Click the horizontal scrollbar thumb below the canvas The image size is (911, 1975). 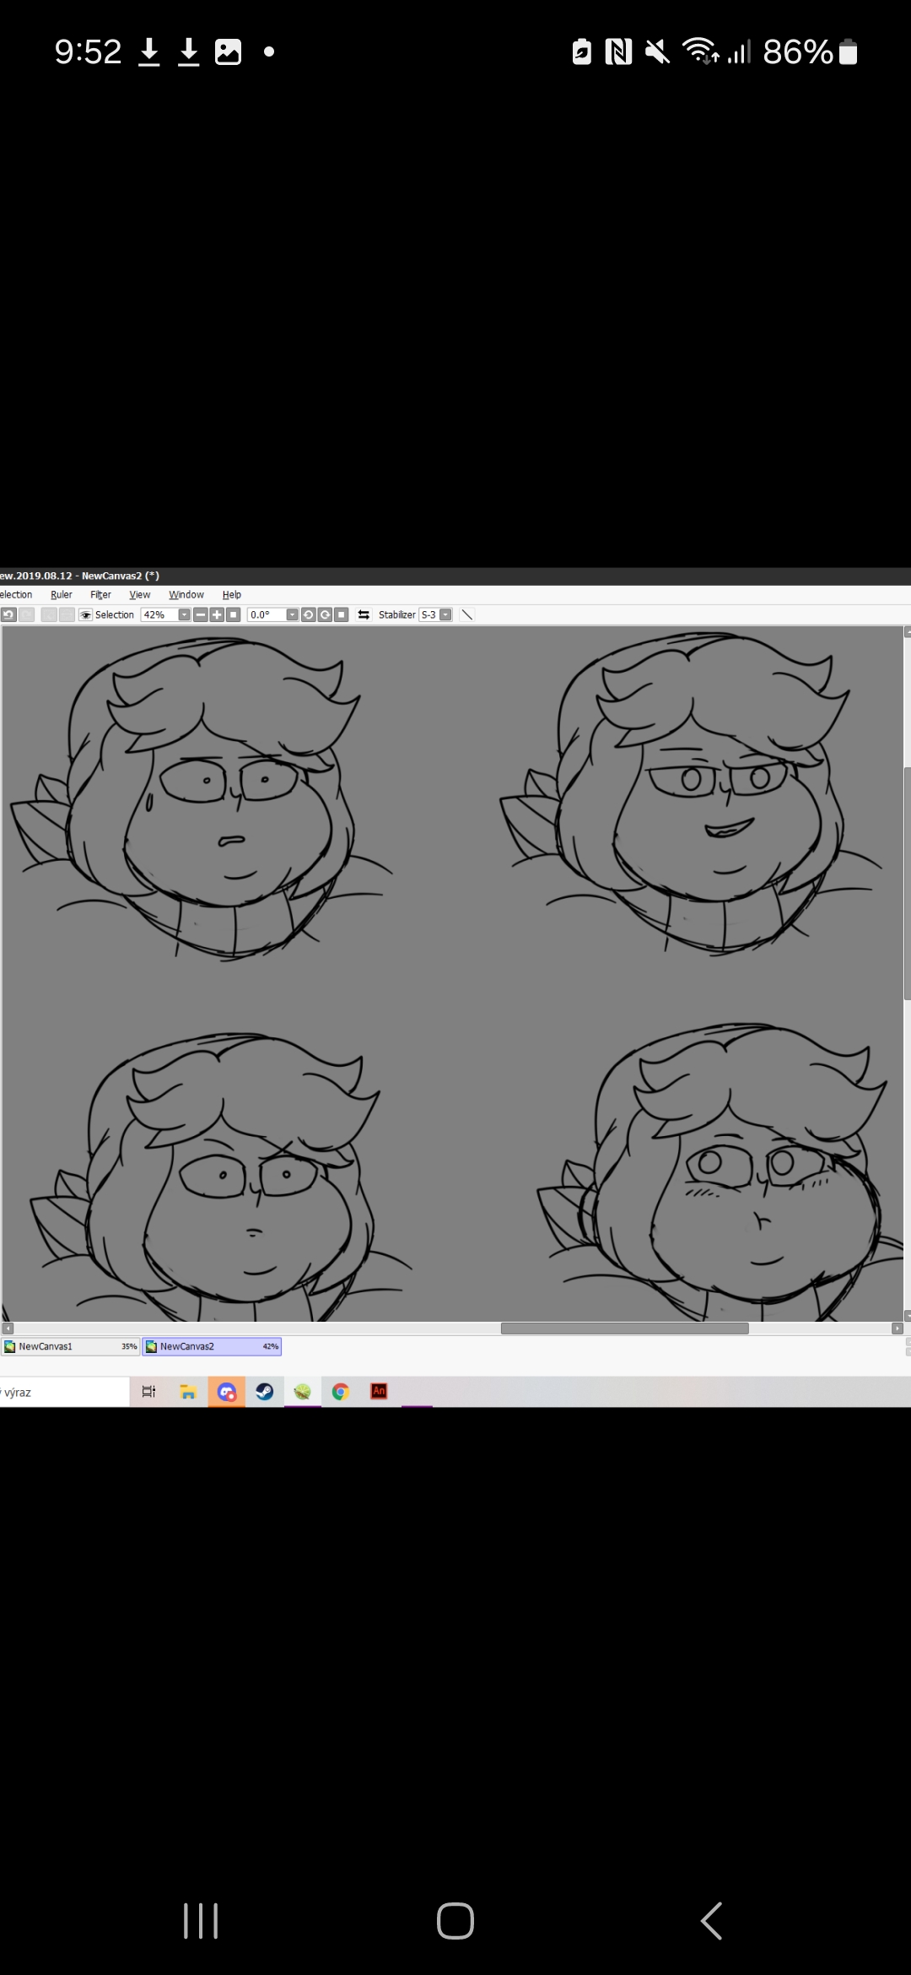(x=624, y=1328)
